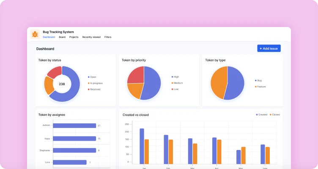
Task: Click Stephanie's bar in assignee chart
Action: tap(74, 150)
